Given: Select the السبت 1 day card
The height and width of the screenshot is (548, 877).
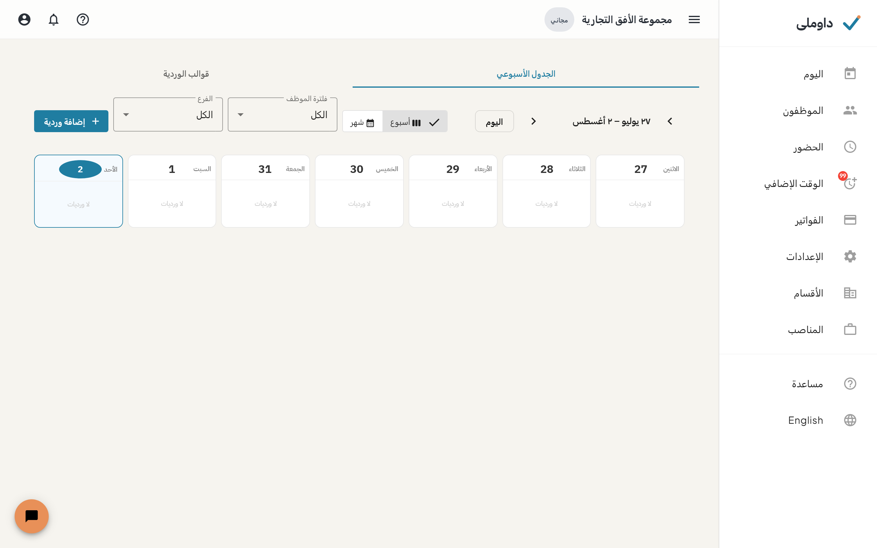Looking at the screenshot, I should [172, 191].
